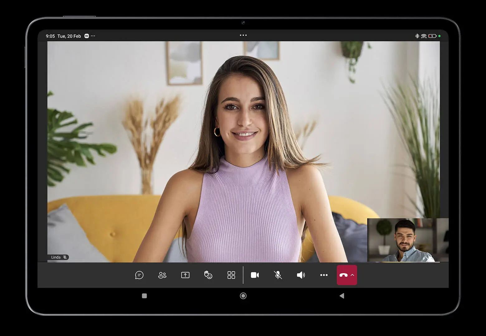Image resolution: width=486 pixels, height=336 pixels.
Task: Check the battery level indicator
Action: click(432, 36)
